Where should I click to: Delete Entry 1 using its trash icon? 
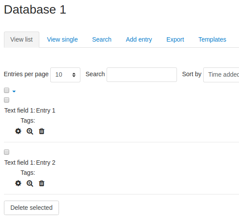coord(42,131)
